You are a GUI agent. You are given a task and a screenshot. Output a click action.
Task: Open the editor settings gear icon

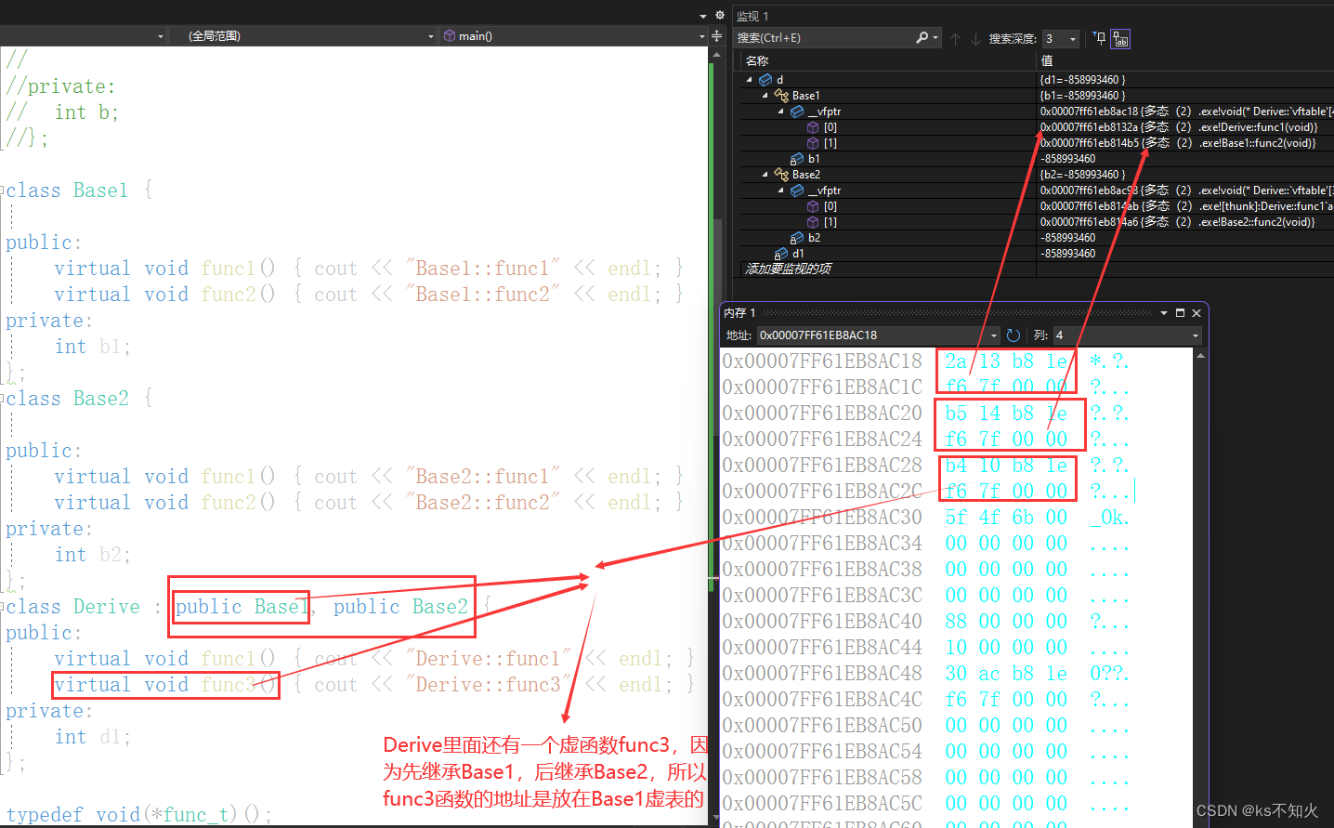coord(719,15)
